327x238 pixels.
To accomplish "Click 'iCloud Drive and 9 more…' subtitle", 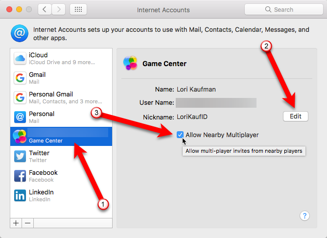I will (62, 62).
